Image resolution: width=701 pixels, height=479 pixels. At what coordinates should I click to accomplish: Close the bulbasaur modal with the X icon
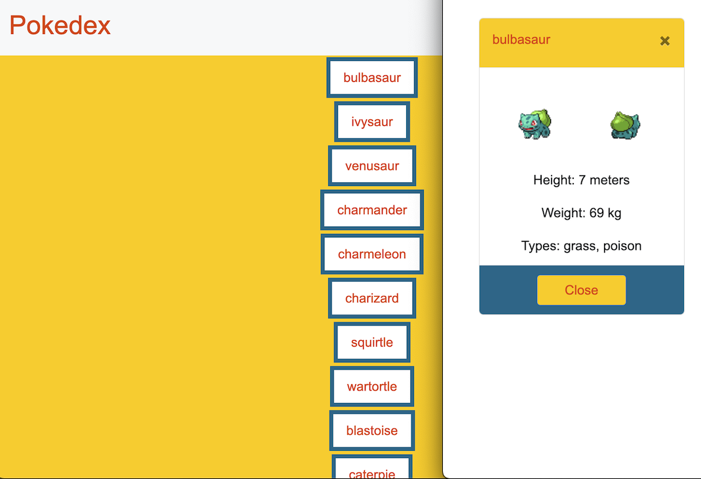coord(665,41)
